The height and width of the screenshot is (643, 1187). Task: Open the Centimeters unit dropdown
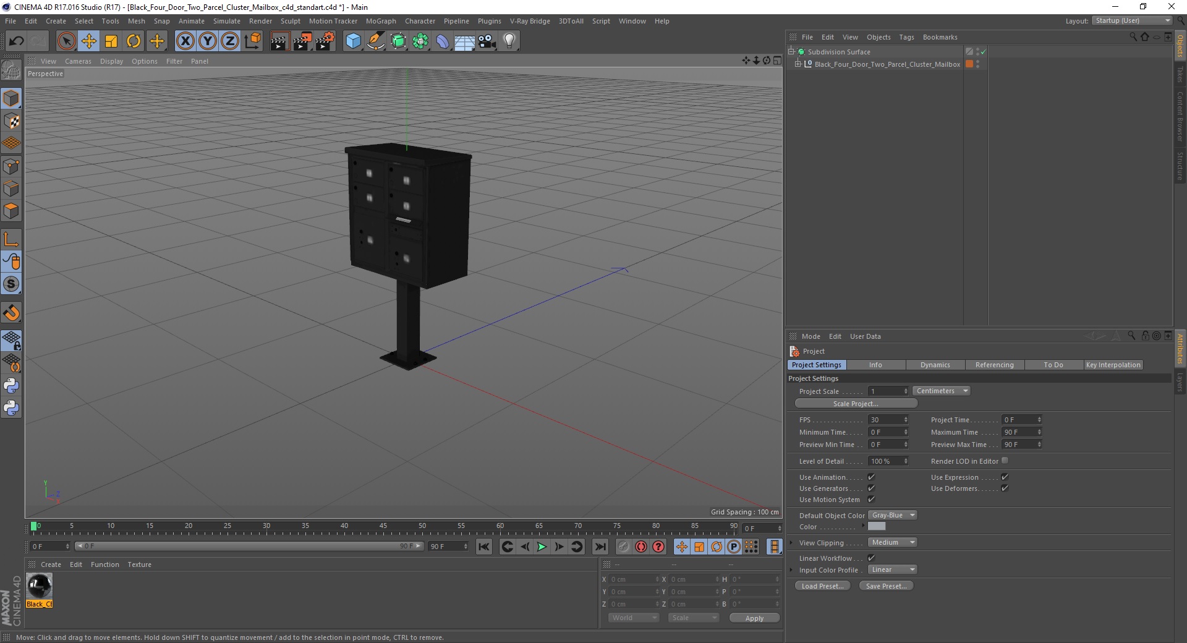point(942,391)
